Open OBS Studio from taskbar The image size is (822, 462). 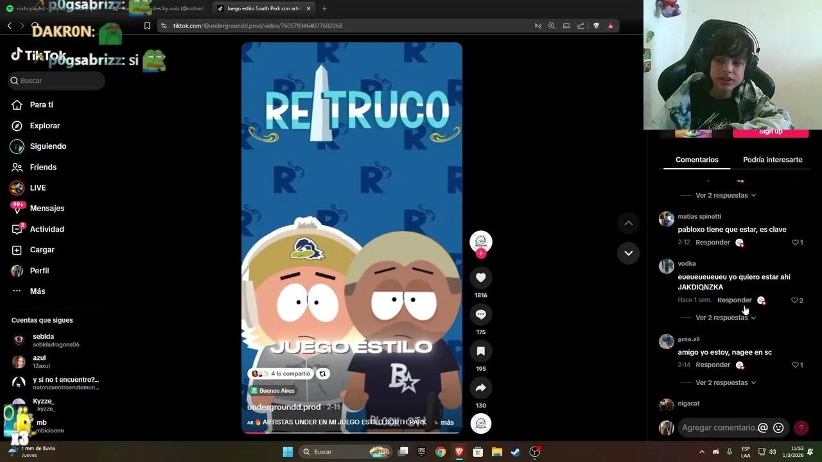click(534, 452)
